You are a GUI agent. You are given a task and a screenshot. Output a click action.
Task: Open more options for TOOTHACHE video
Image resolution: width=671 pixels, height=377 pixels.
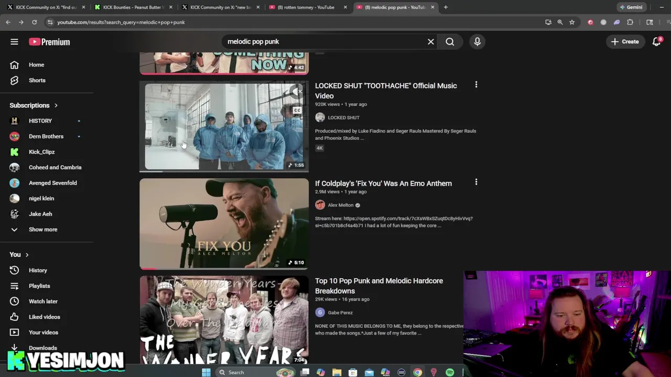[476, 85]
